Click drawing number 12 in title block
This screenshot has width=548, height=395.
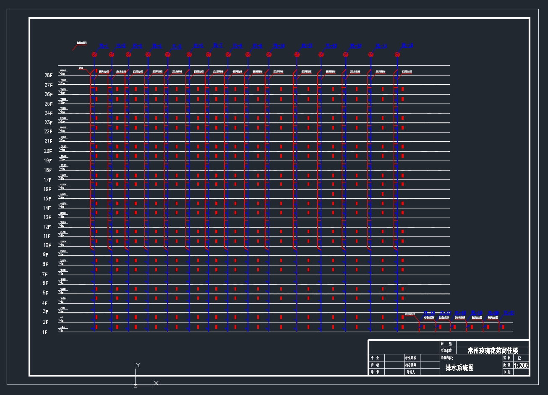click(519, 358)
